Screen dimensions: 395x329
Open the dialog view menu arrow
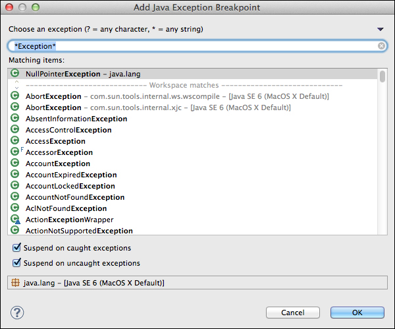tap(380, 30)
